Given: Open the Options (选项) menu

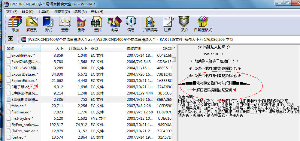Looking at the screenshot, I should click(80, 11).
